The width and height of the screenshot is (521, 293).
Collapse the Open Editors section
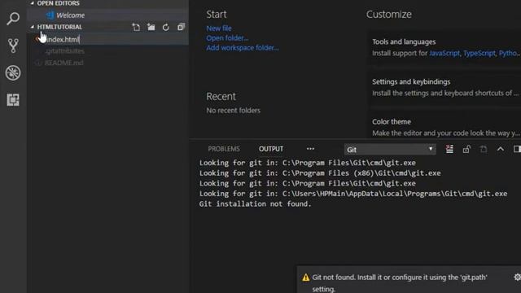pos(33,3)
